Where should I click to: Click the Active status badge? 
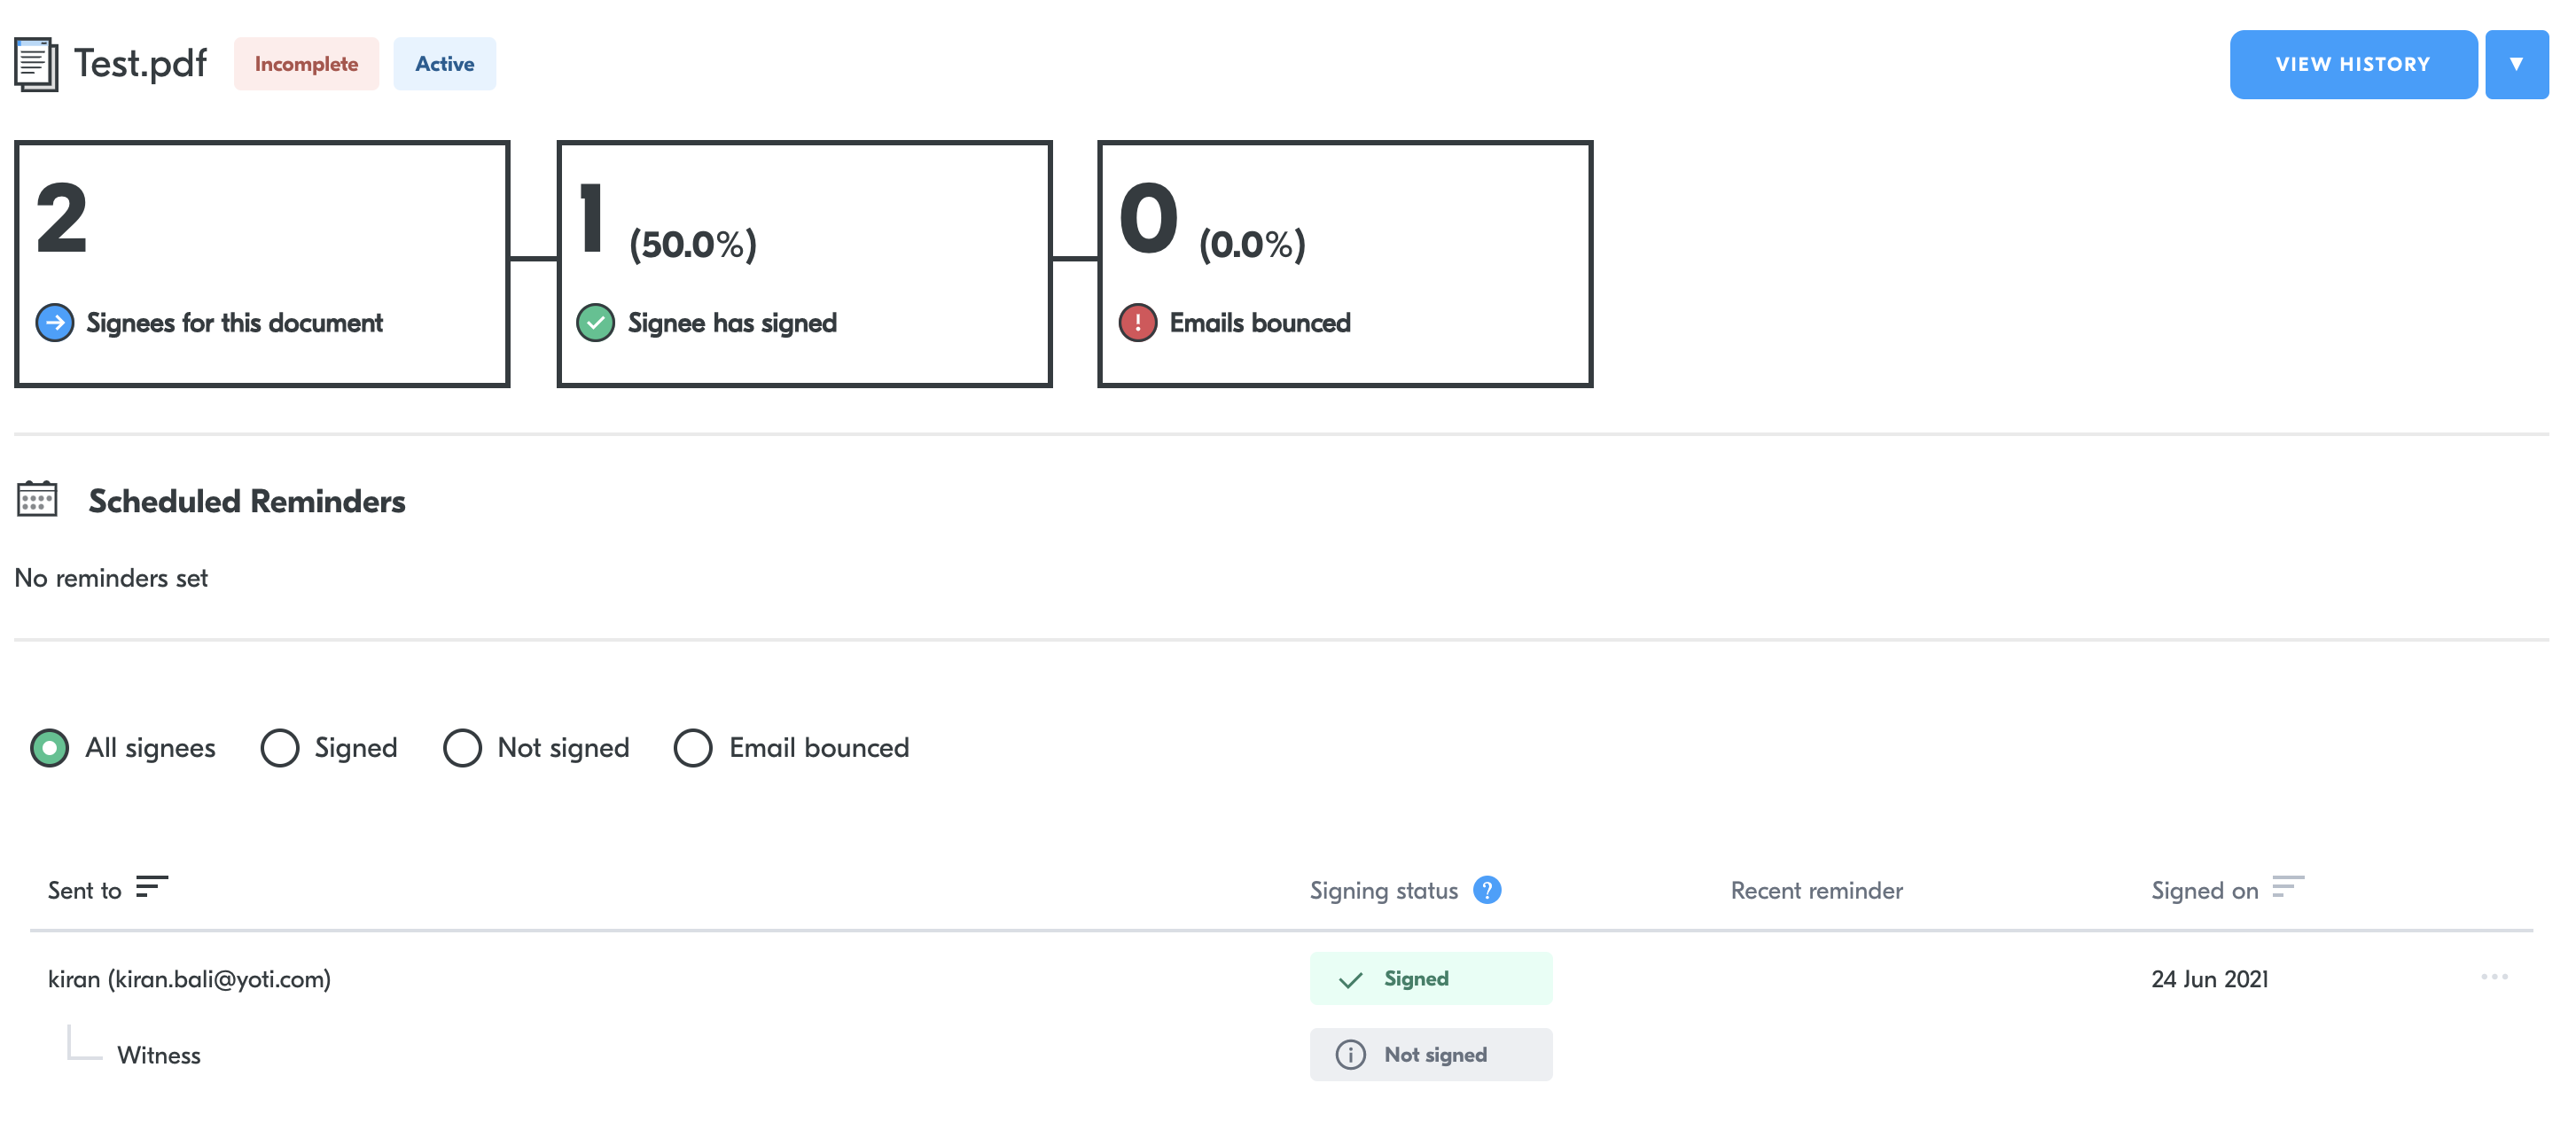pos(445,64)
